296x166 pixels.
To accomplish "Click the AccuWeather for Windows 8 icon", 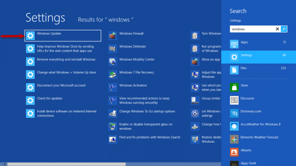I will tap(234, 126).
